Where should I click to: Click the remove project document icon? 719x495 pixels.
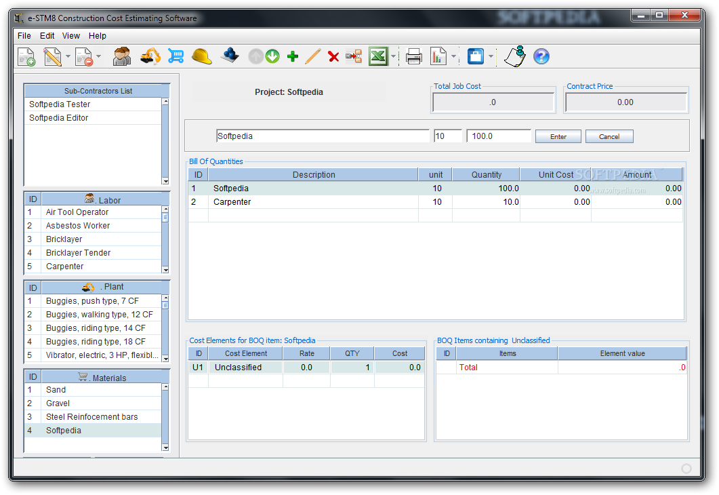point(84,57)
